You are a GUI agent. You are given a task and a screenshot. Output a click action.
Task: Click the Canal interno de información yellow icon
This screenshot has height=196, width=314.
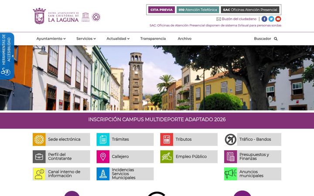pos(39,174)
